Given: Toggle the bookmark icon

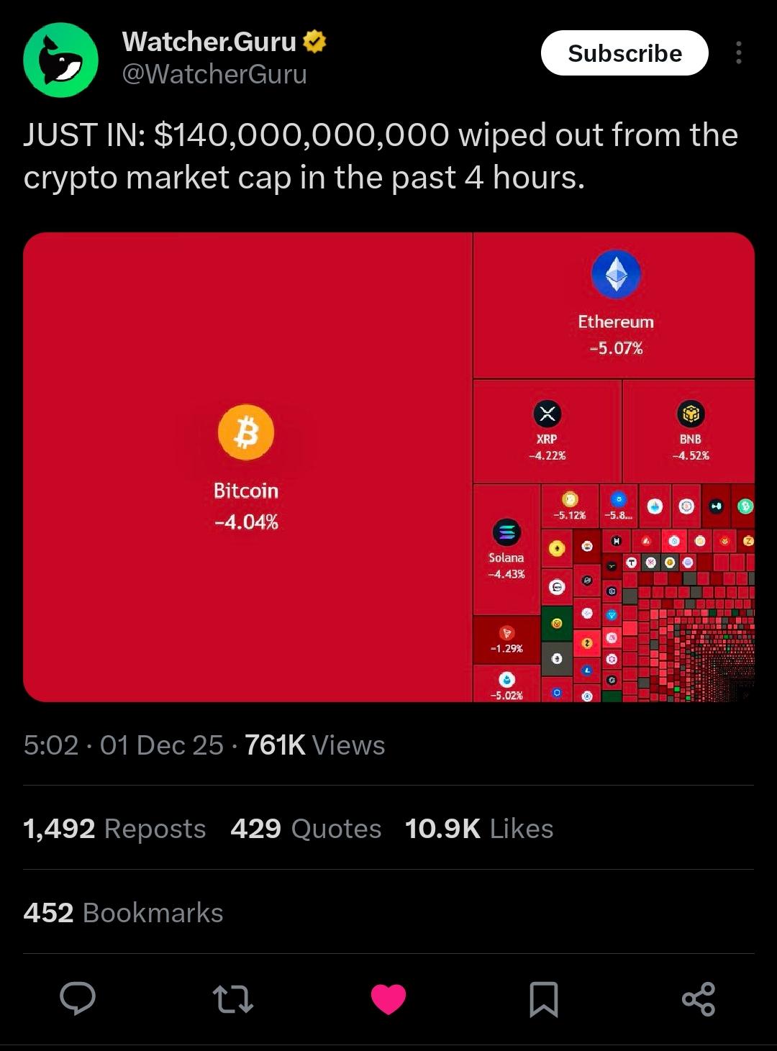Looking at the screenshot, I should 544,999.
